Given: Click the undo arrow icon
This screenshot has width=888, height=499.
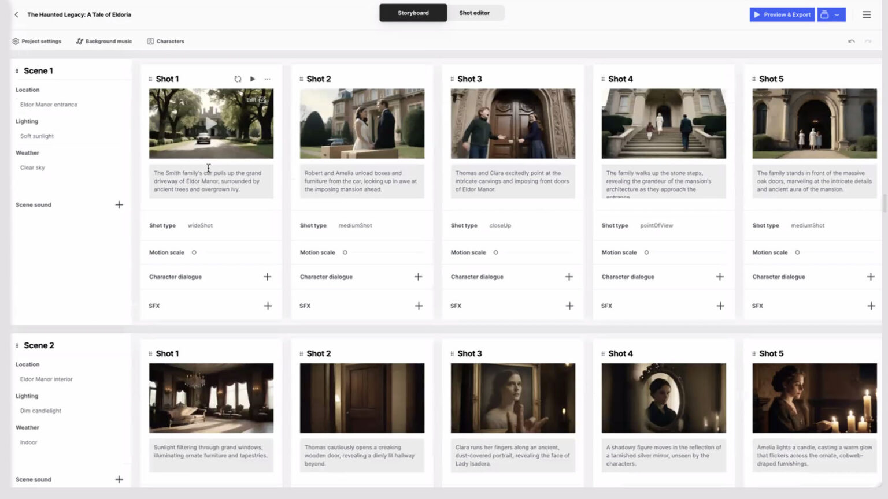Looking at the screenshot, I should pyautogui.click(x=851, y=42).
